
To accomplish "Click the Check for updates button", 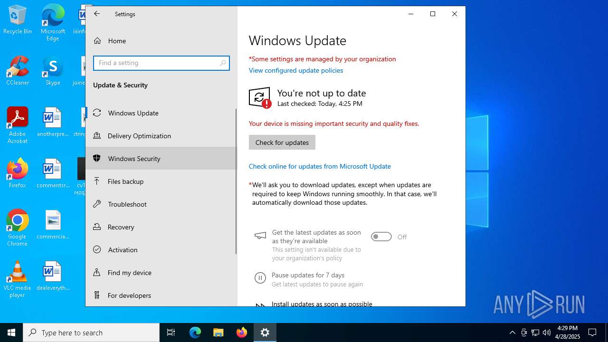I will click(282, 142).
